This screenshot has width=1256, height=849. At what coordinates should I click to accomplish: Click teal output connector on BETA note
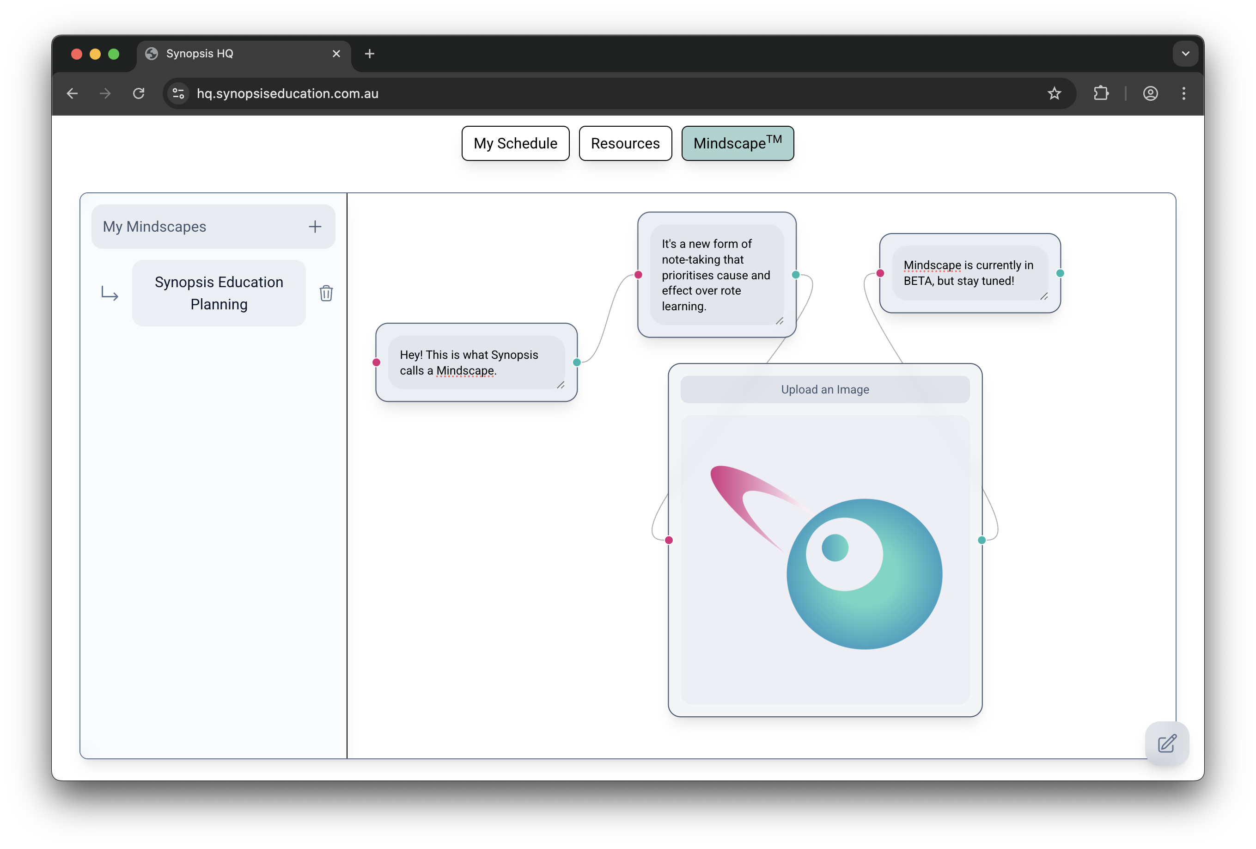point(1060,273)
